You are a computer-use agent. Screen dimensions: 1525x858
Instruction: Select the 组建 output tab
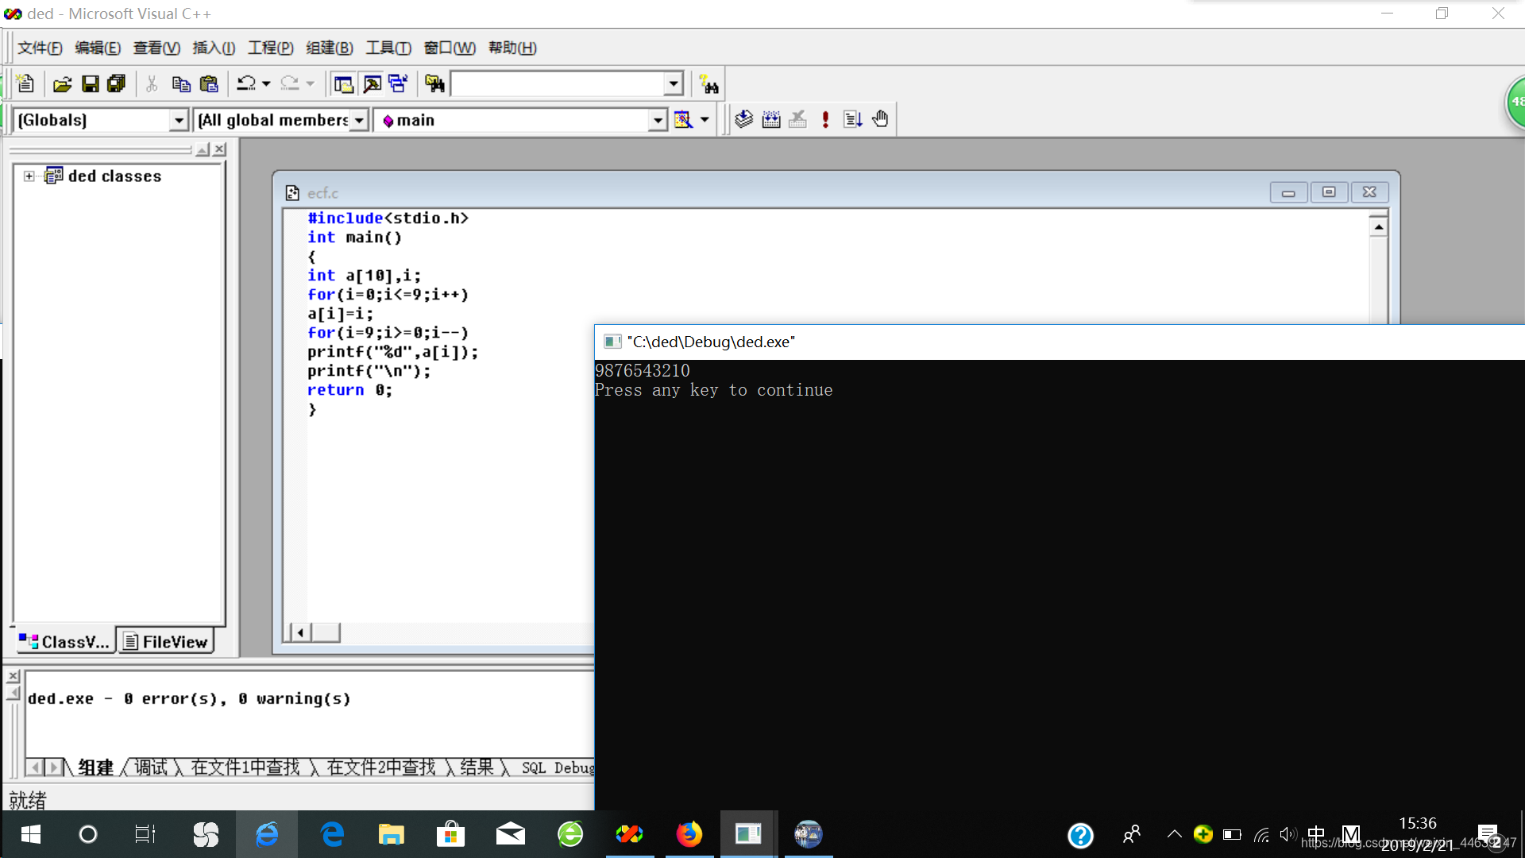pos(96,767)
